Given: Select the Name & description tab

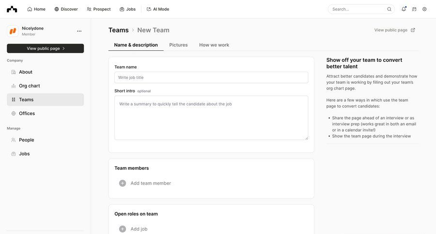Looking at the screenshot, I should (136, 45).
